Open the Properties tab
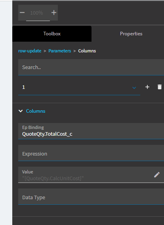The image size is (164, 225). (x=131, y=34)
